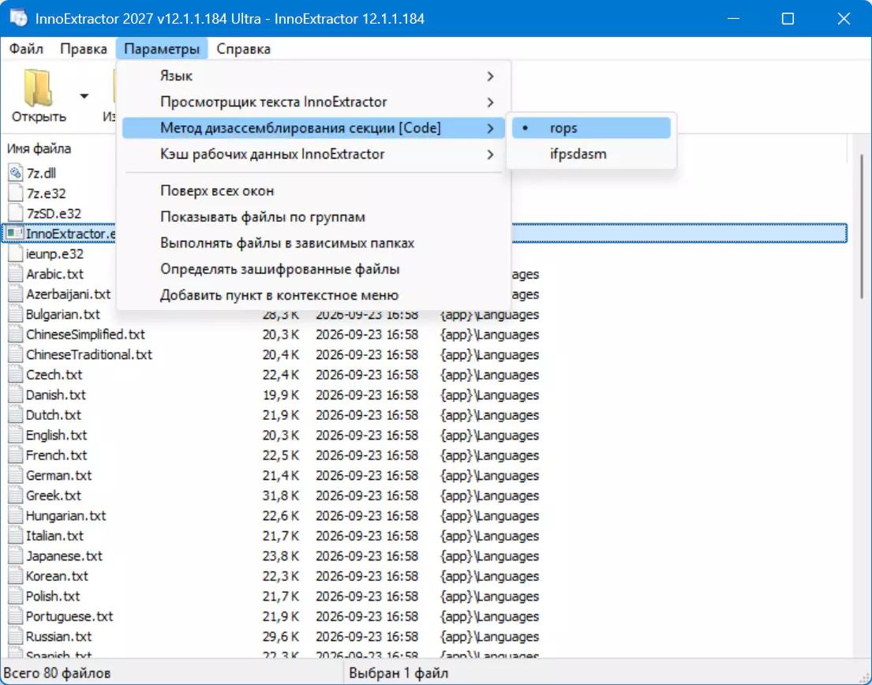Click the Russian.txt file icon

coord(16,636)
